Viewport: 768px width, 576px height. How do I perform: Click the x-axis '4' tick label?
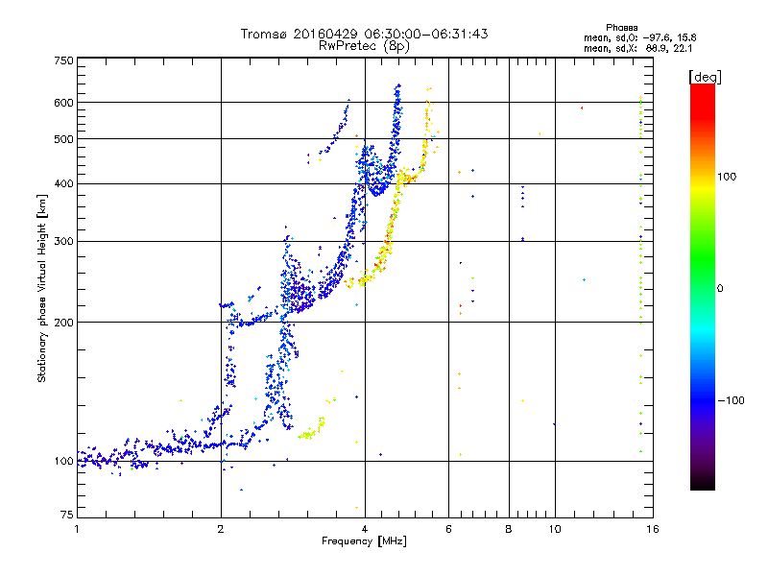click(x=365, y=529)
